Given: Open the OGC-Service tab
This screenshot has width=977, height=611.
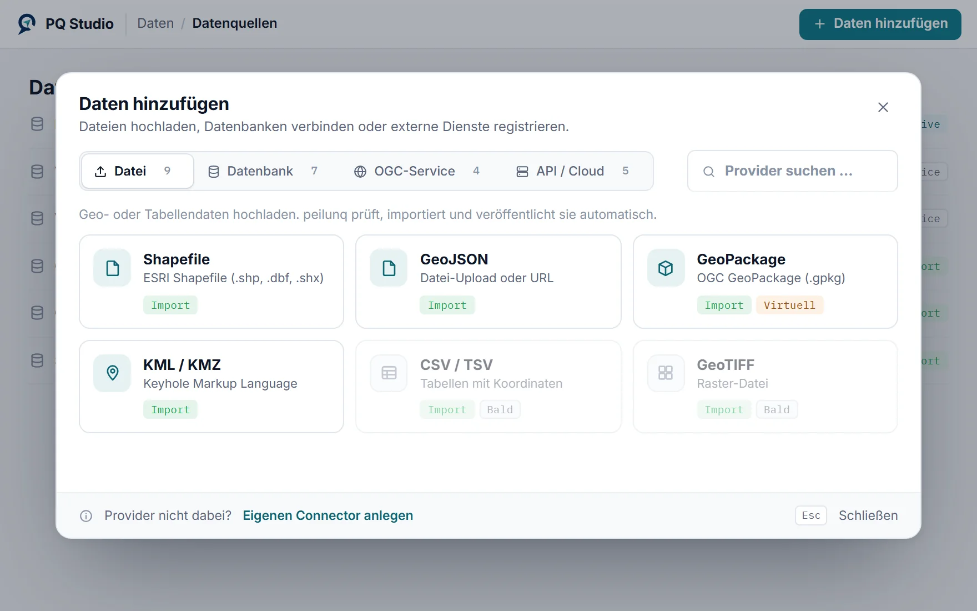Looking at the screenshot, I should pos(416,171).
